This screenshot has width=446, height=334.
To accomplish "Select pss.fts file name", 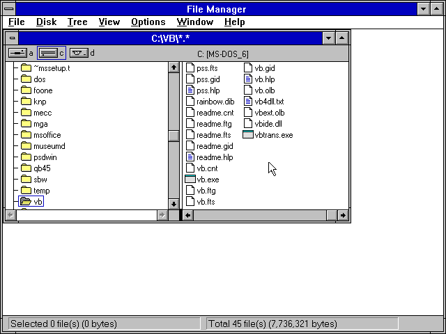I will pos(207,68).
